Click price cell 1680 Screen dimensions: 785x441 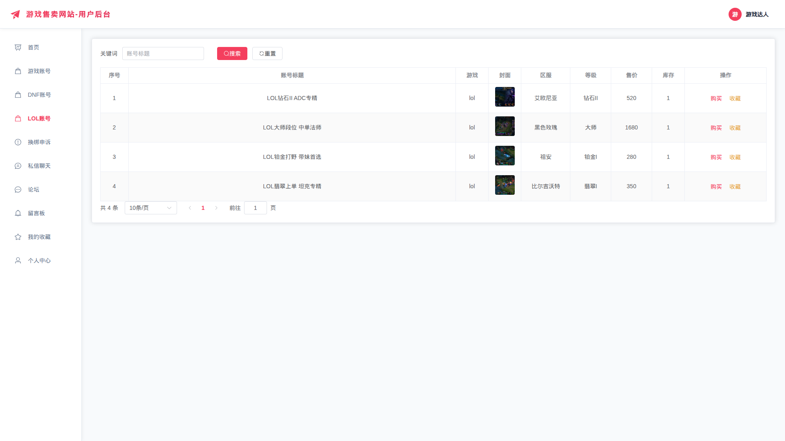tap(631, 127)
